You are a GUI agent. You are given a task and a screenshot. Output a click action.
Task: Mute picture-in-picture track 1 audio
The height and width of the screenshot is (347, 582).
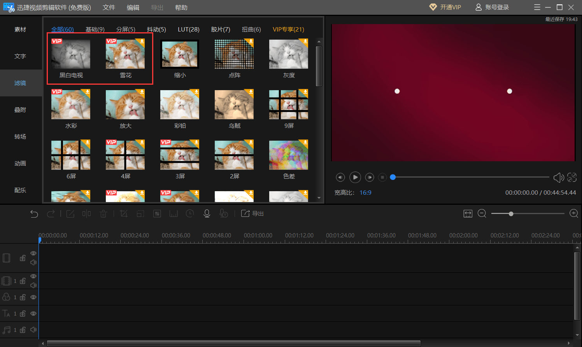pos(33,285)
